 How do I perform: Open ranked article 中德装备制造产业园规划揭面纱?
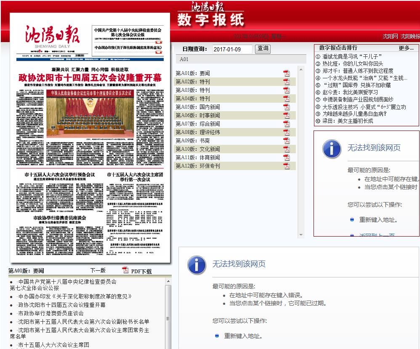pos(358,99)
